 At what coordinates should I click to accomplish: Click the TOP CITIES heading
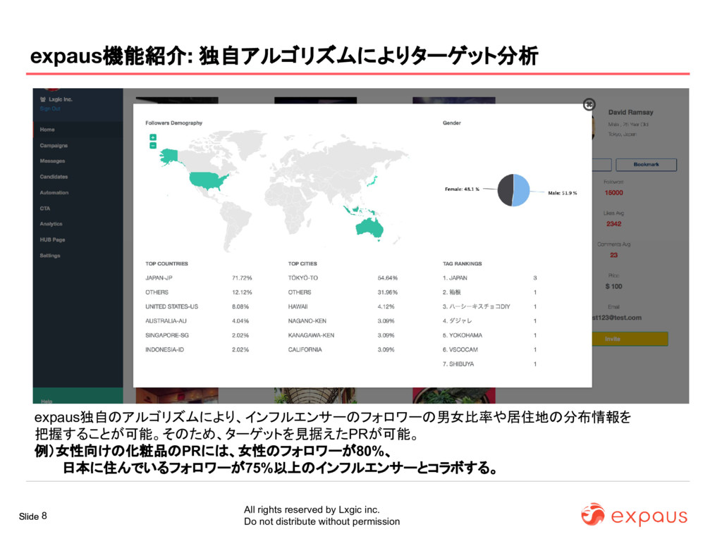[302, 263]
